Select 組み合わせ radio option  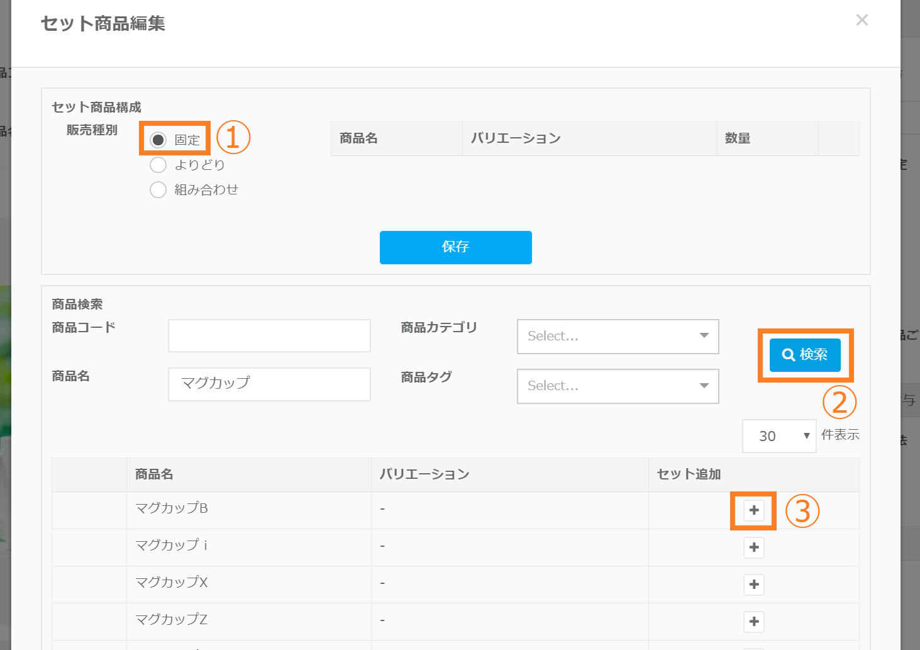pyautogui.click(x=158, y=189)
